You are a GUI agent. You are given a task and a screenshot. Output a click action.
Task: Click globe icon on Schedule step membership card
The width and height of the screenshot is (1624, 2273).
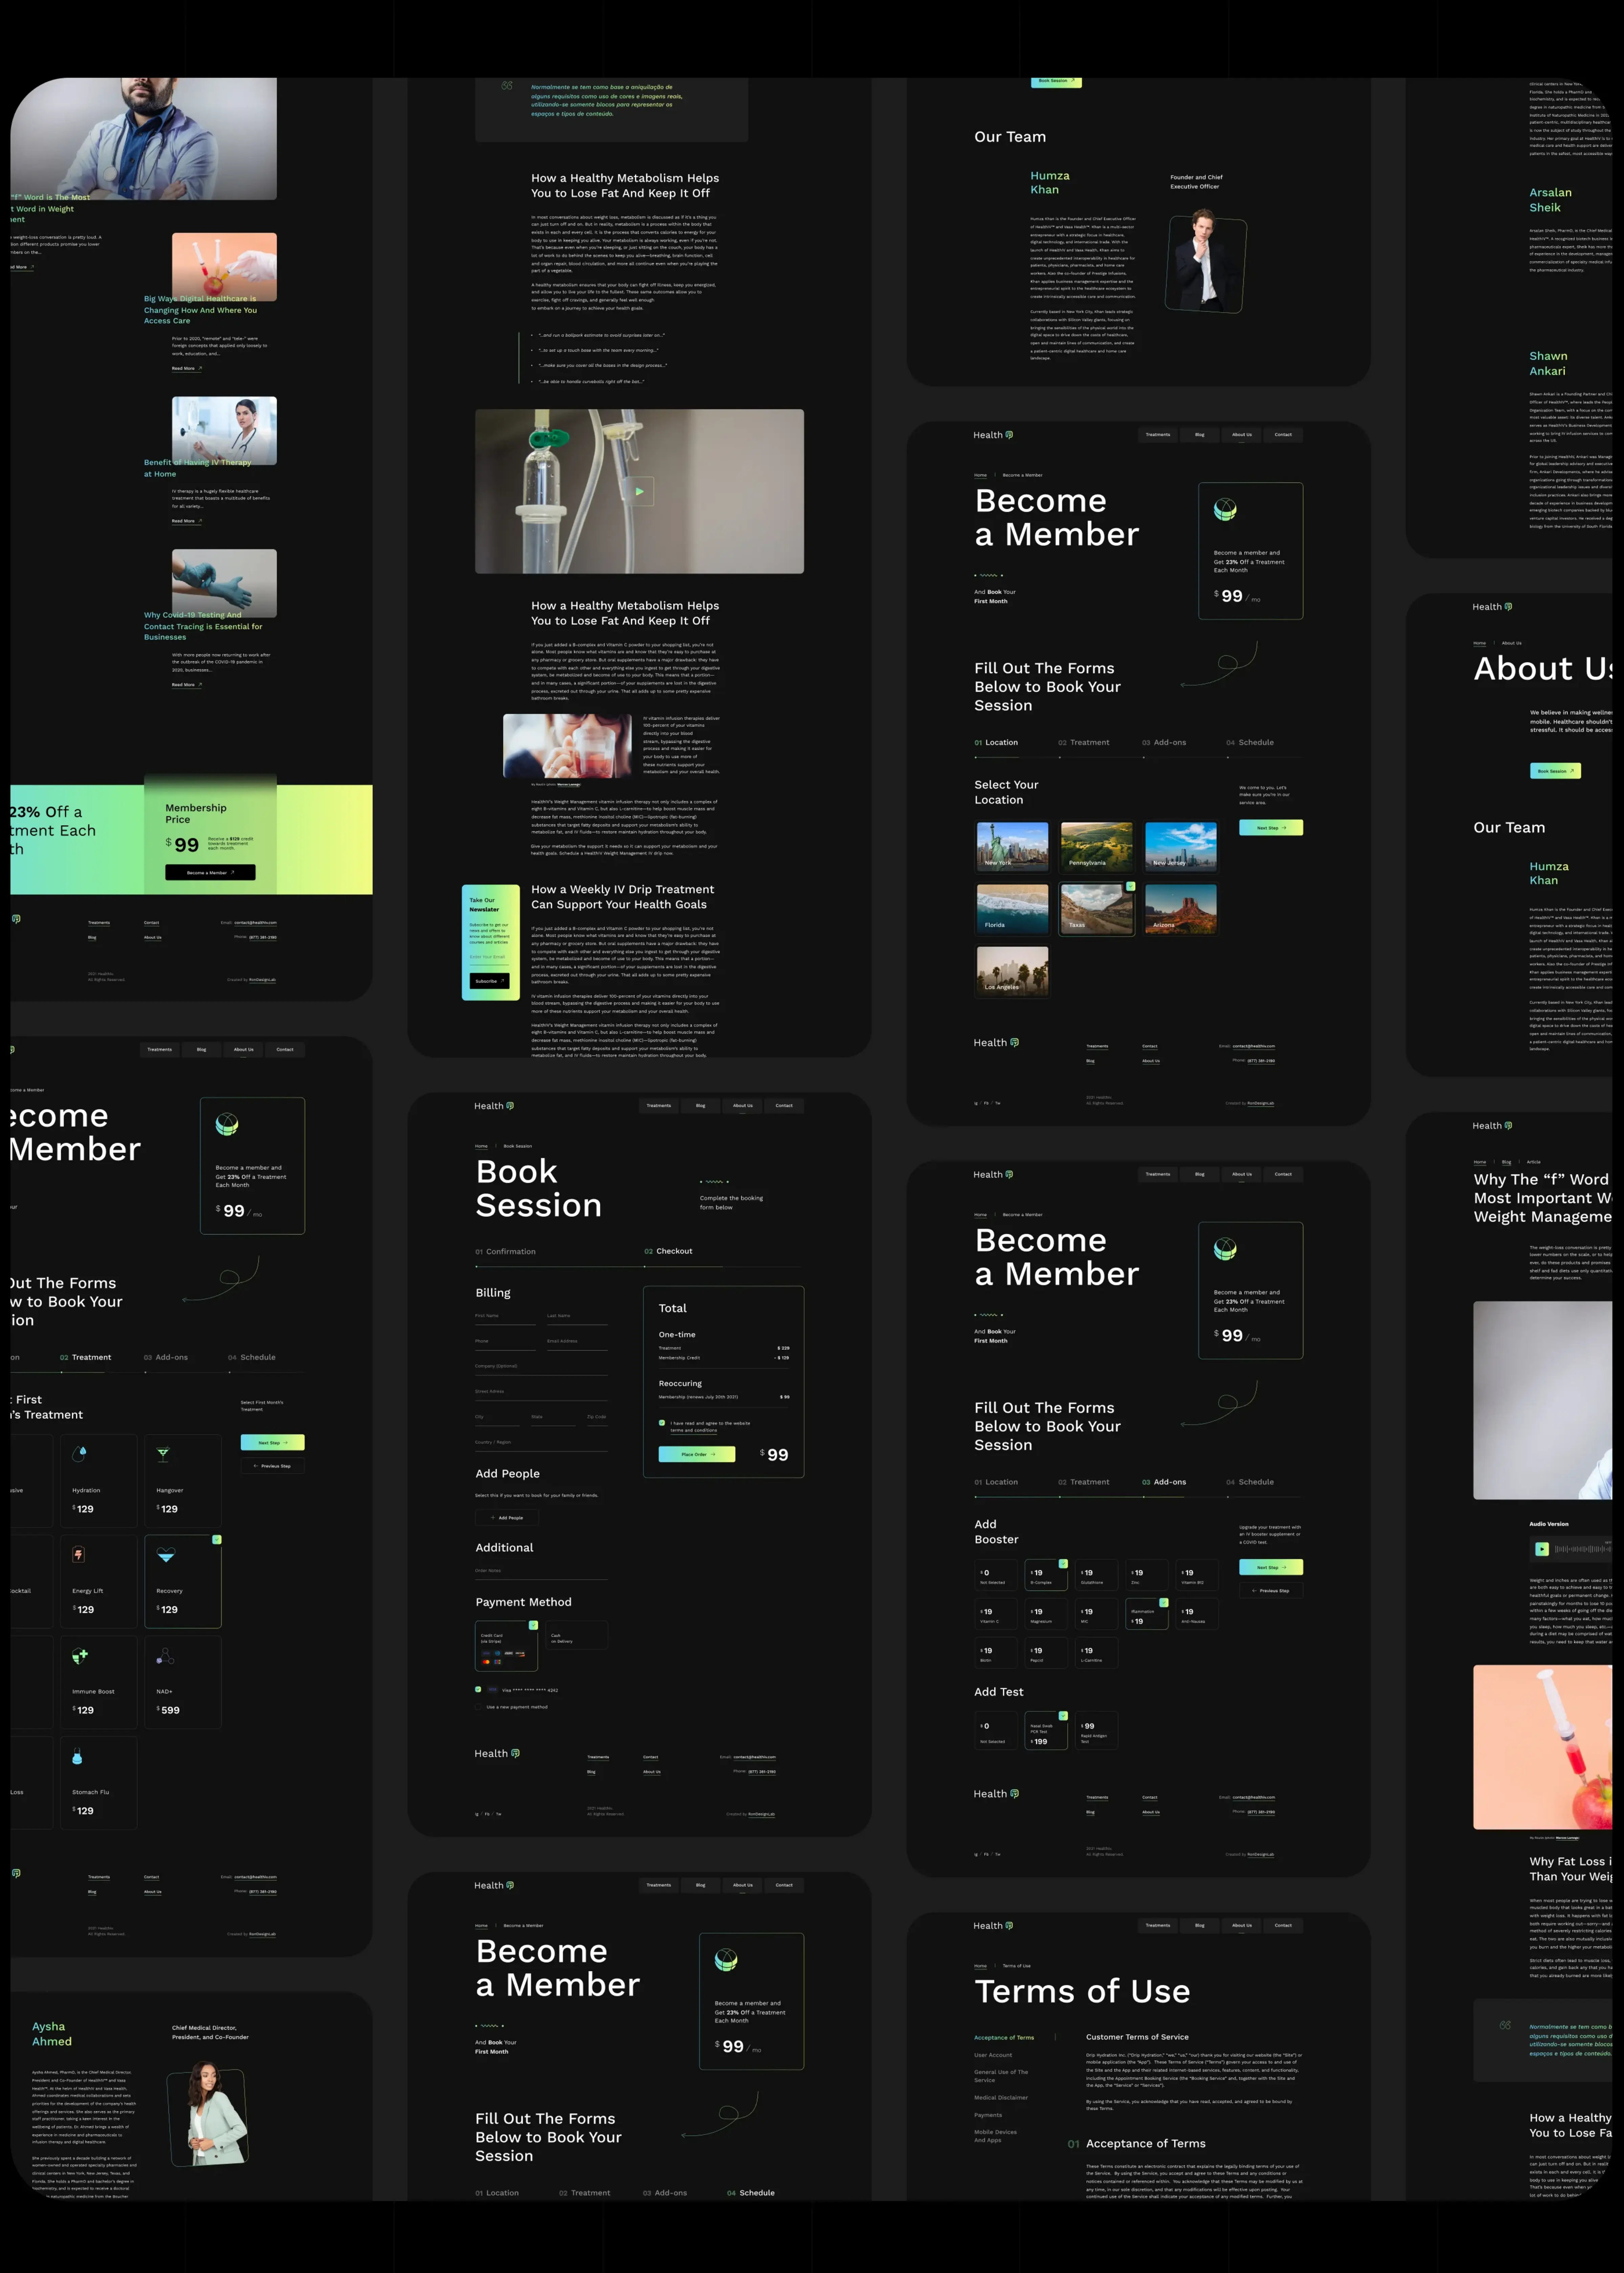[x=726, y=1960]
